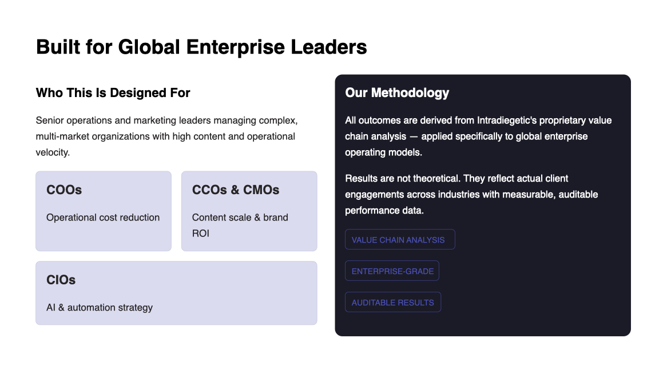Select the CIOs card heading
Screen dimensions: 659x370
61,280
